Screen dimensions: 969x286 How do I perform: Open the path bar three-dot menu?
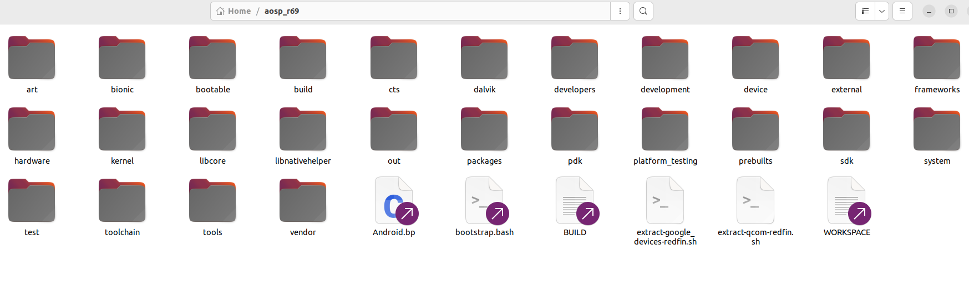coord(620,11)
